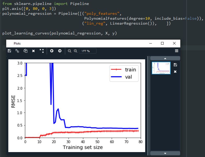The height and width of the screenshot is (157, 205).
Task: Save plot using the thumbnail save icon
Action: (x=175, y=65)
